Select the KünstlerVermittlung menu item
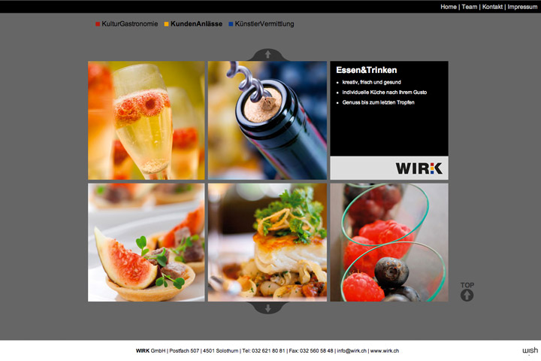The image size is (541, 361). pos(264,24)
